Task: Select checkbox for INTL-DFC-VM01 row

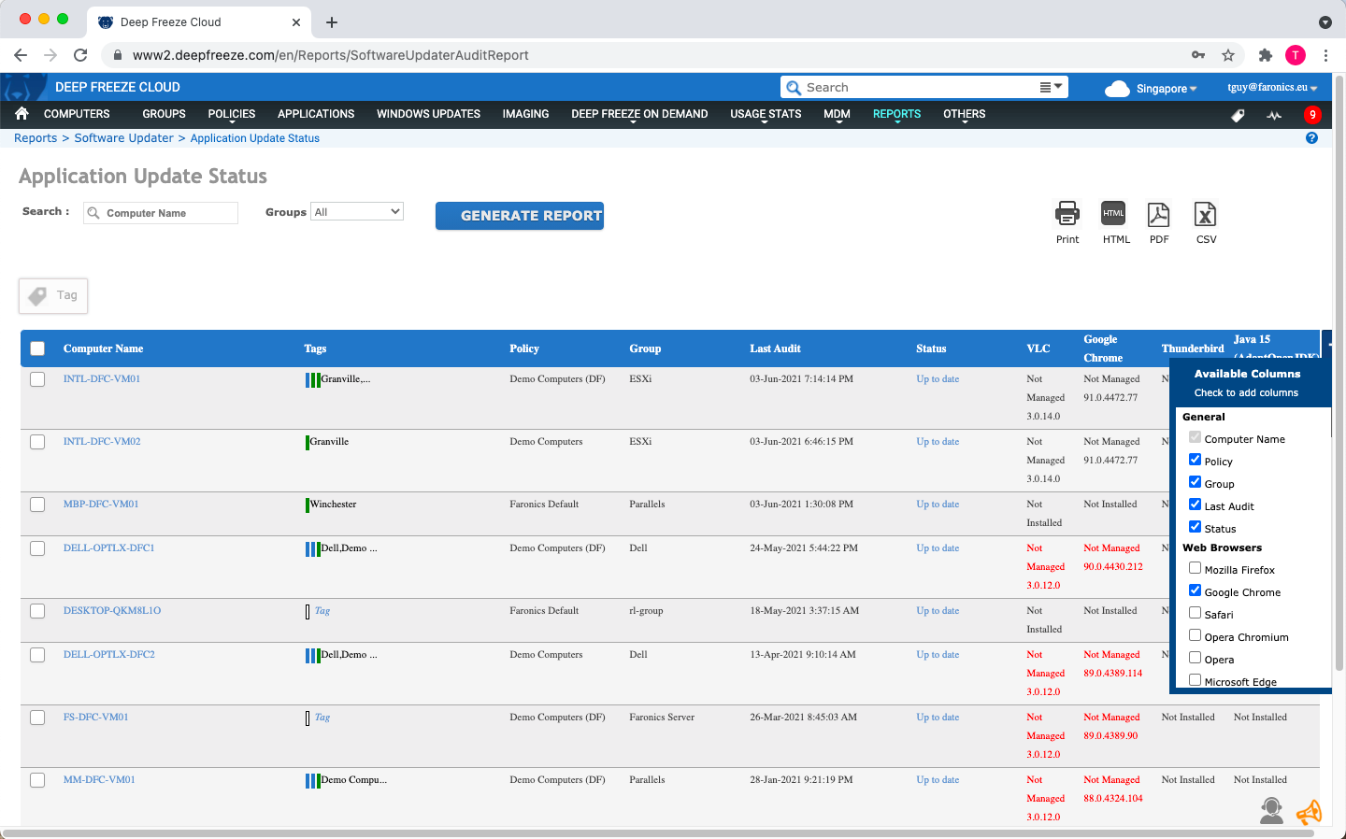Action: click(37, 379)
